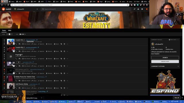Image resolution: width=184 pixels, height=103 pixels.
Task: Click the CREATE POST button
Action: pyautogui.click(x=165, y=62)
